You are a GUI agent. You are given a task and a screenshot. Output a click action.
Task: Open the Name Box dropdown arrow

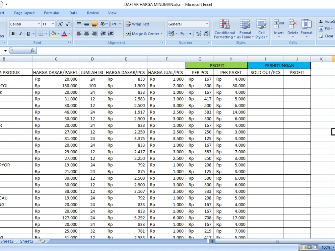[5, 51]
